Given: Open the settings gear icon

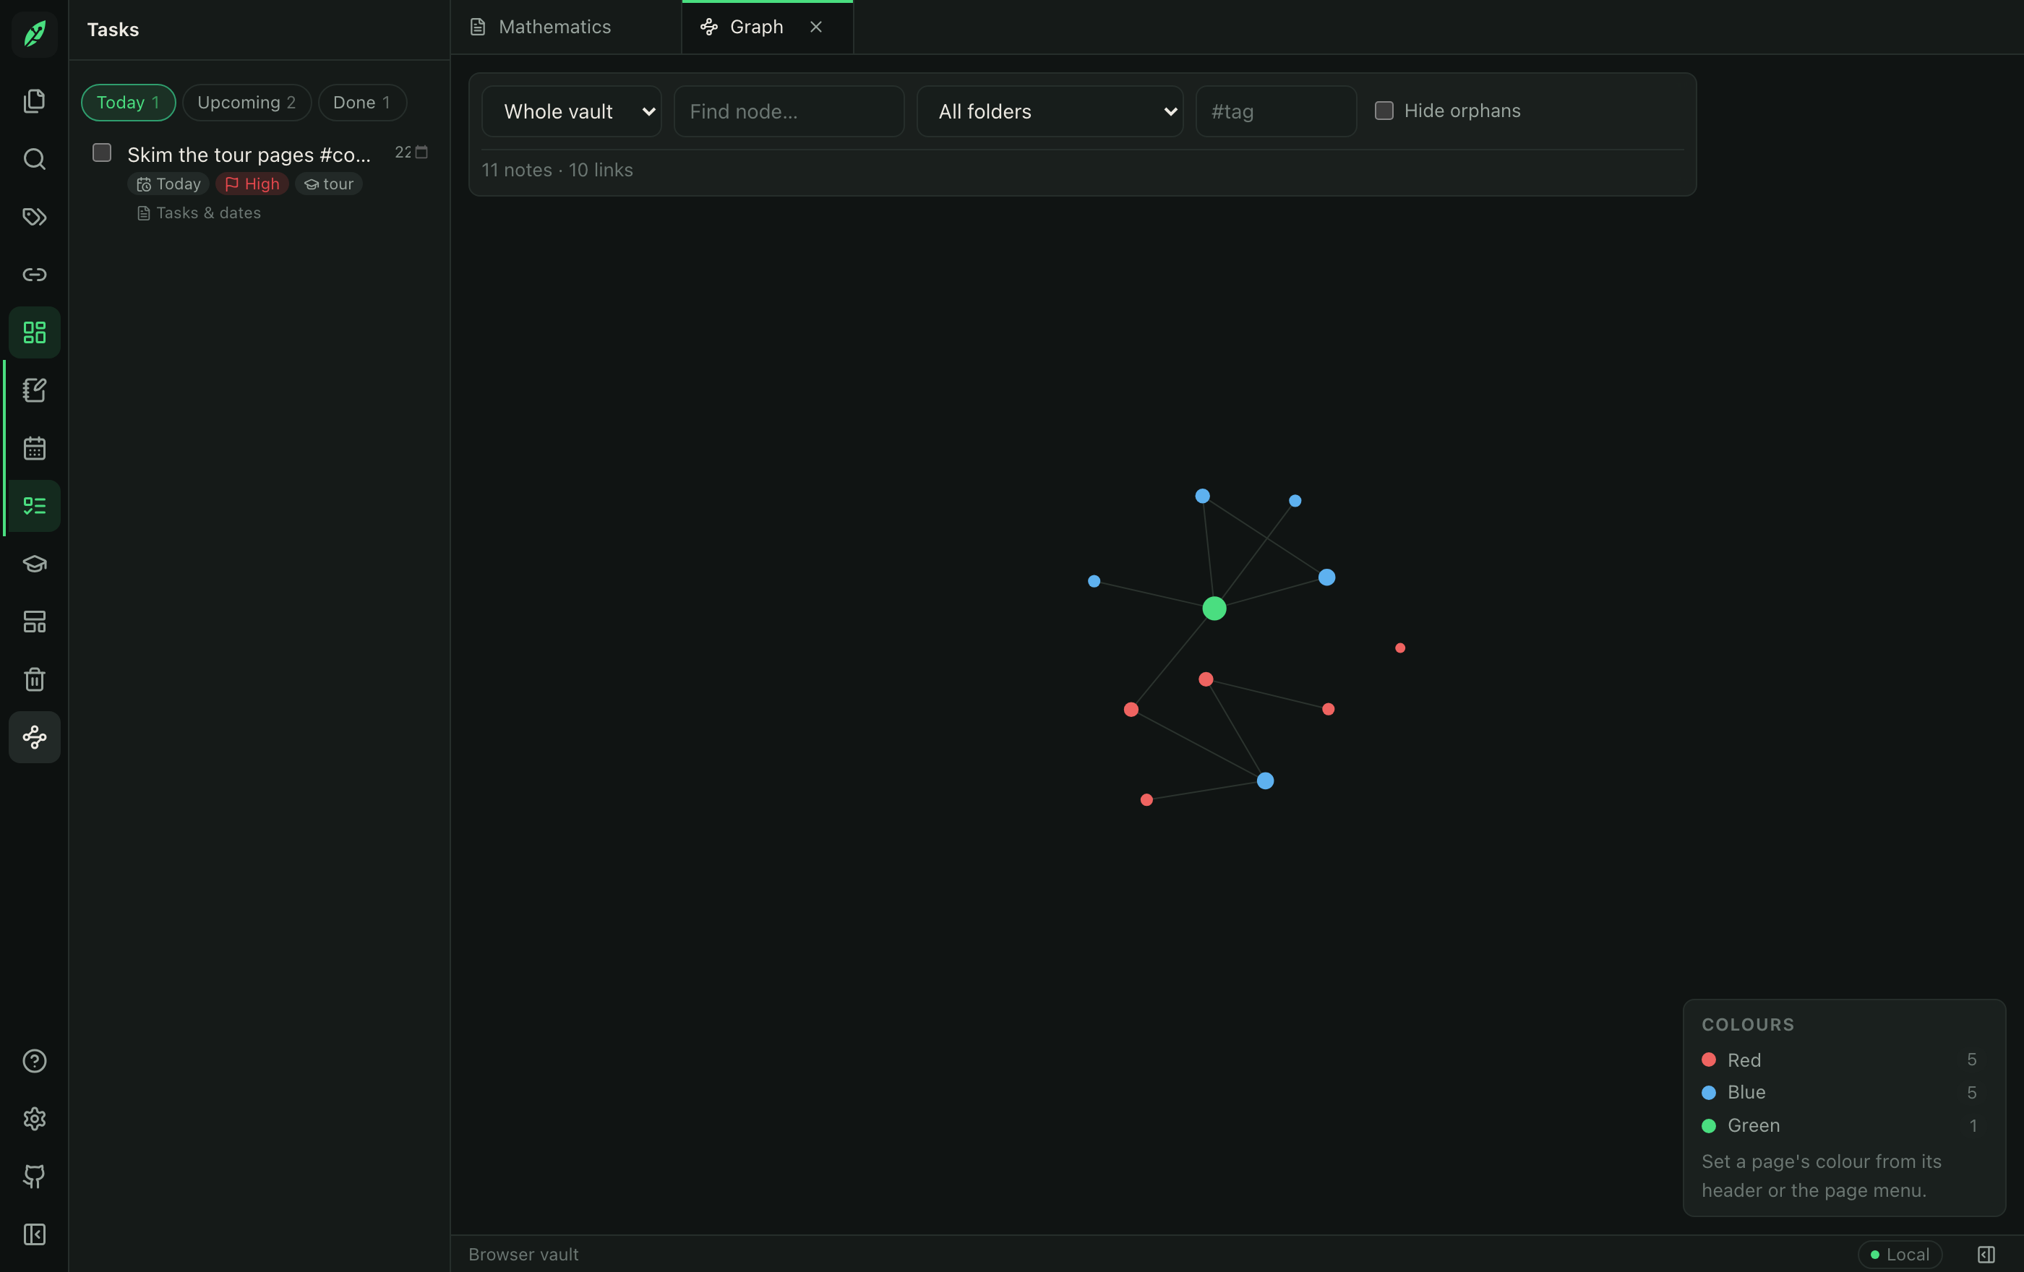Looking at the screenshot, I should click(35, 1119).
